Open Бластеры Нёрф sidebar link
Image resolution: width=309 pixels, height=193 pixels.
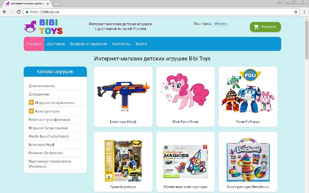pos(42,145)
